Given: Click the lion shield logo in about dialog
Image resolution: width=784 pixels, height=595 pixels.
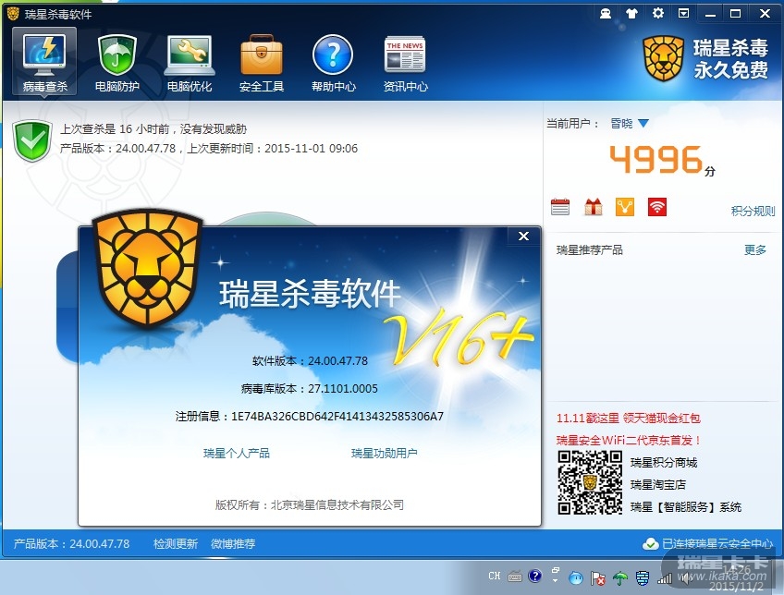Looking at the screenshot, I should (x=148, y=269).
